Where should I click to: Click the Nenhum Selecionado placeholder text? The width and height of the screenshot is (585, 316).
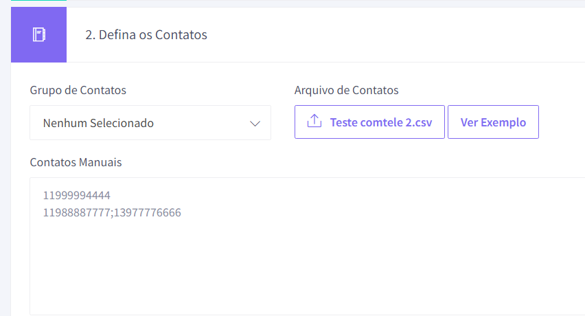click(98, 123)
